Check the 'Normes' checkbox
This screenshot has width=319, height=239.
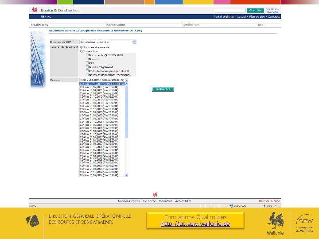87,59
